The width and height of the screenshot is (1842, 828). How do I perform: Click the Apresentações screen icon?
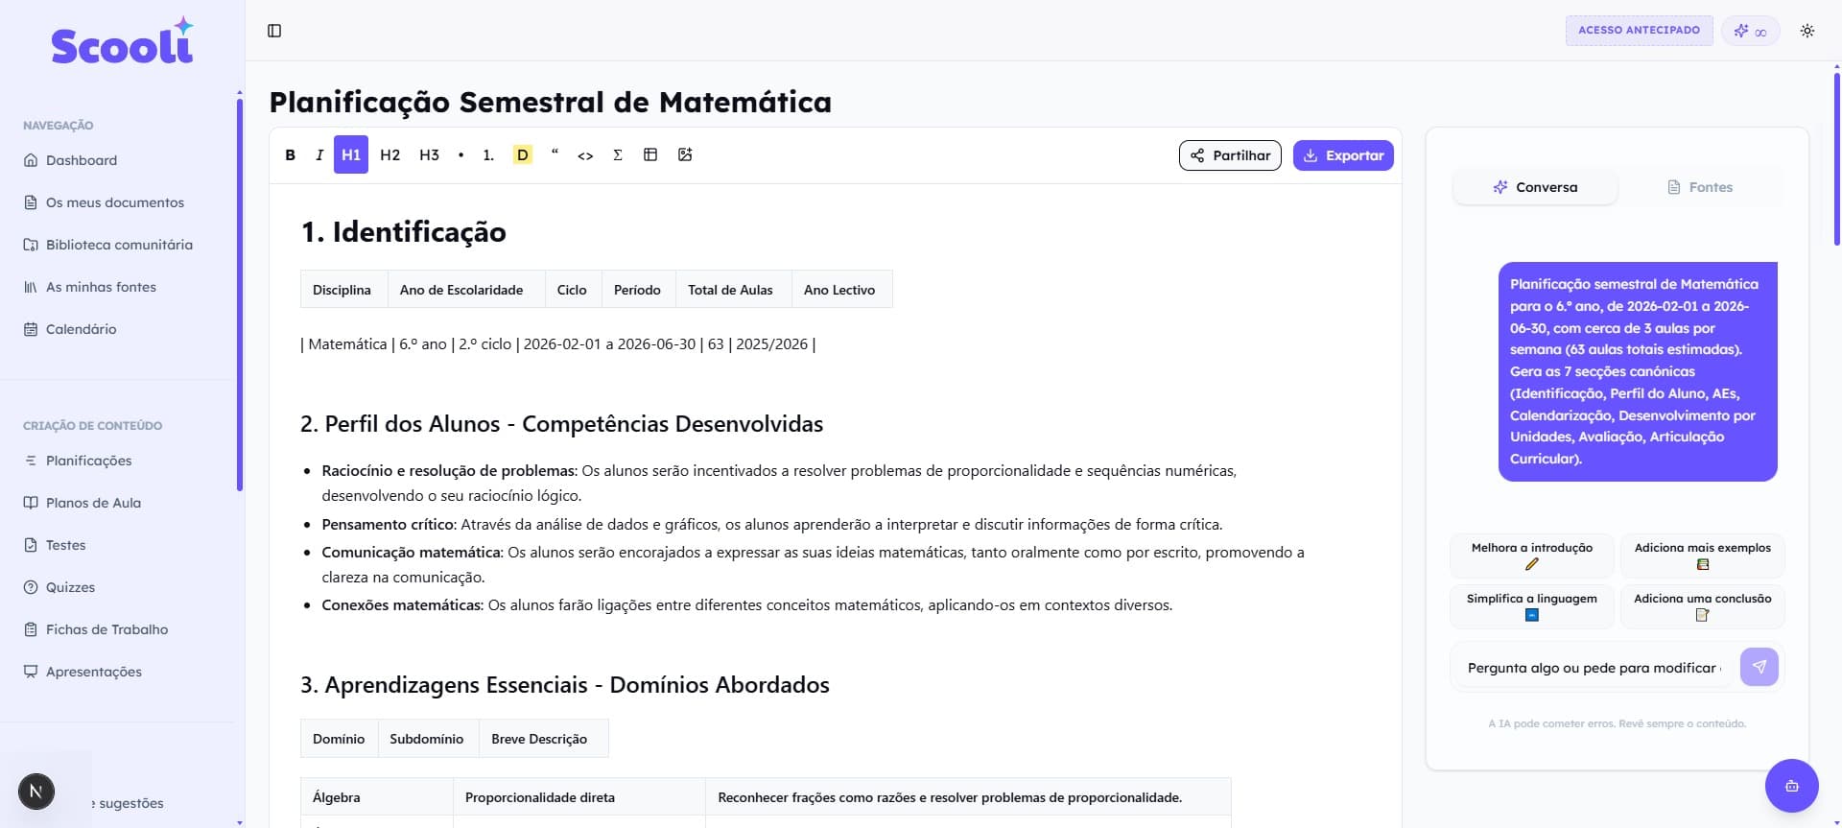coord(31,672)
